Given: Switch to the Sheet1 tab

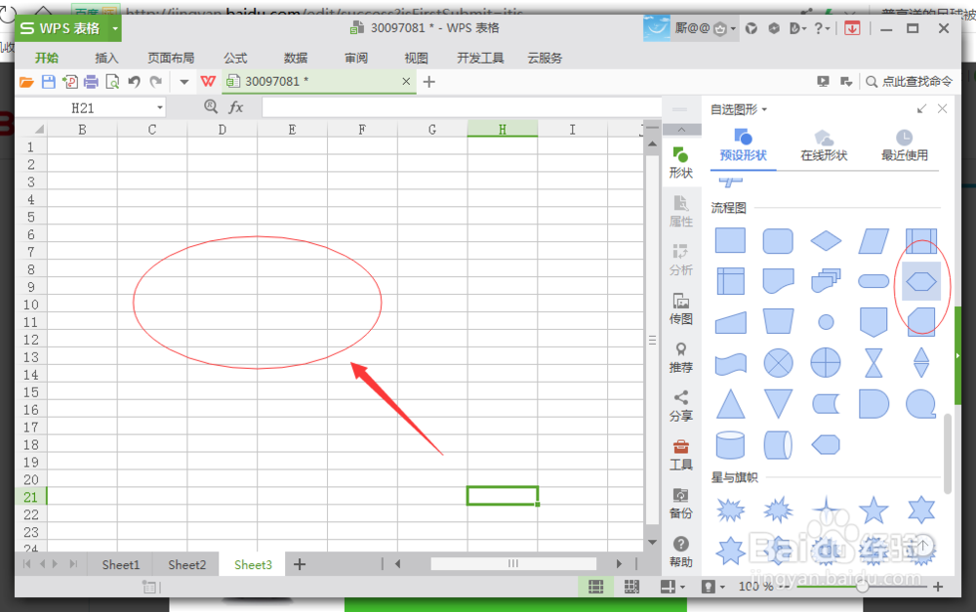Looking at the screenshot, I should click(121, 565).
